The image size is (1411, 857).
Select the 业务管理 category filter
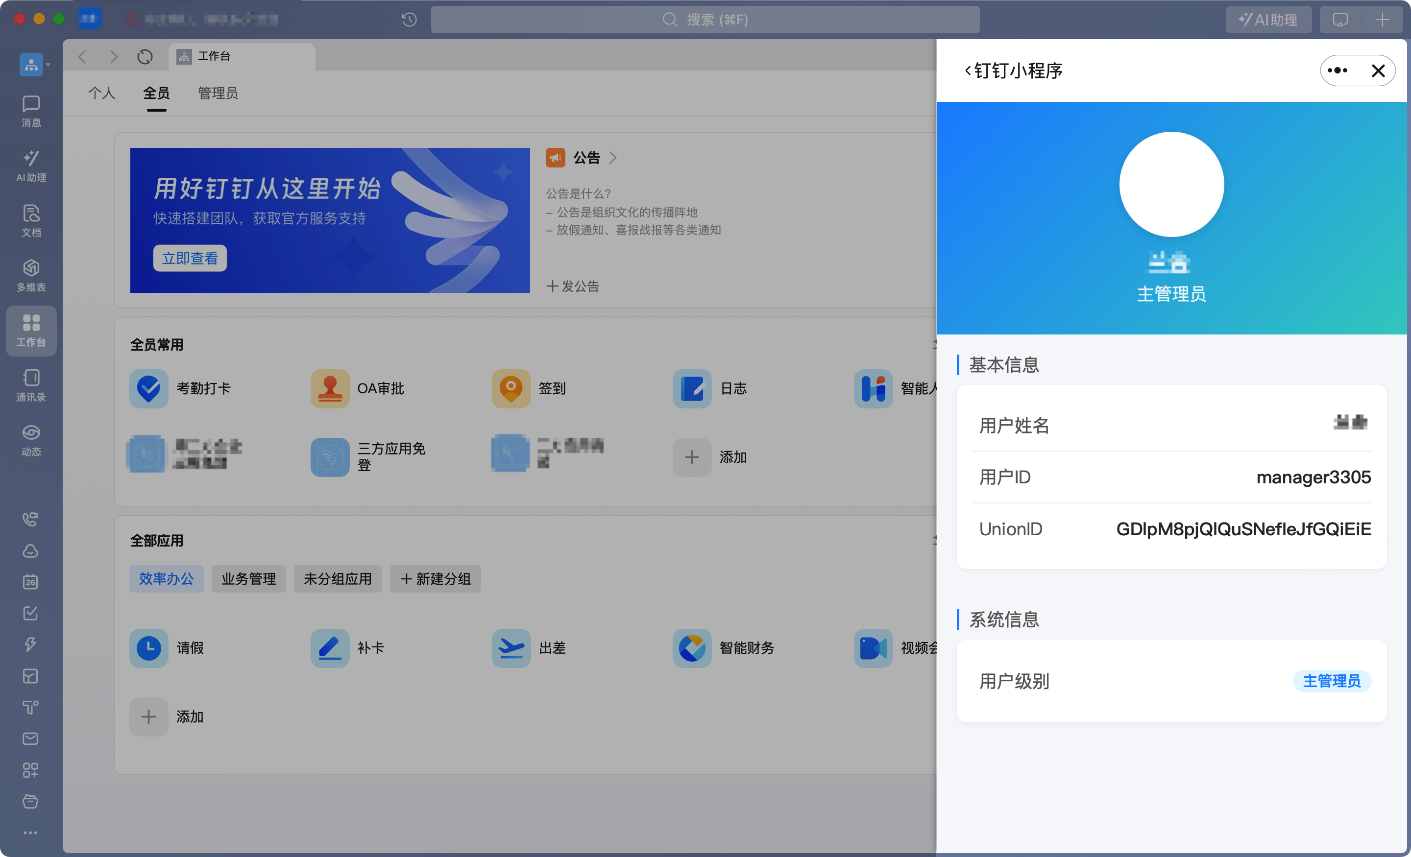tap(248, 579)
